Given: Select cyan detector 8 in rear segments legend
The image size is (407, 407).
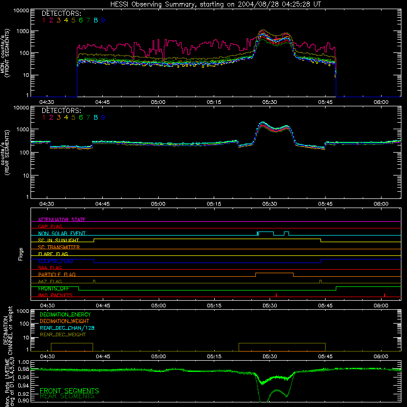Looking at the screenshot, I should click(x=96, y=118).
